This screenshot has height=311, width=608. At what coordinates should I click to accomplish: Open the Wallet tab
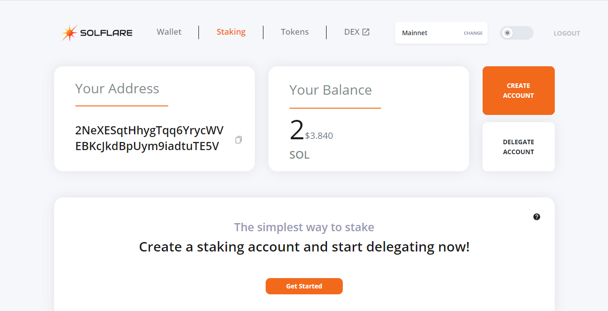[x=169, y=32]
